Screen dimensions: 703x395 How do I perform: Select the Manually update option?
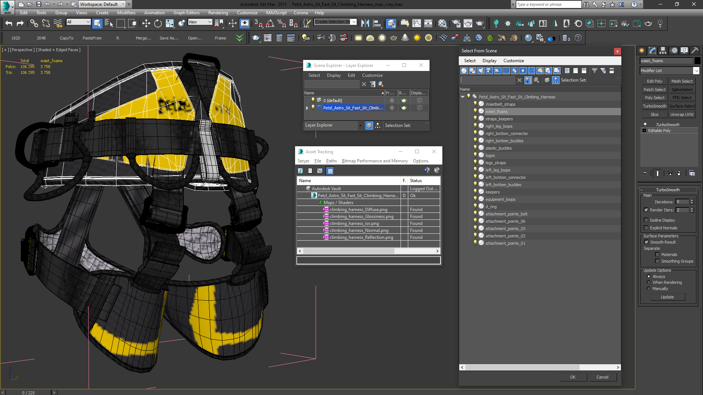click(648, 289)
